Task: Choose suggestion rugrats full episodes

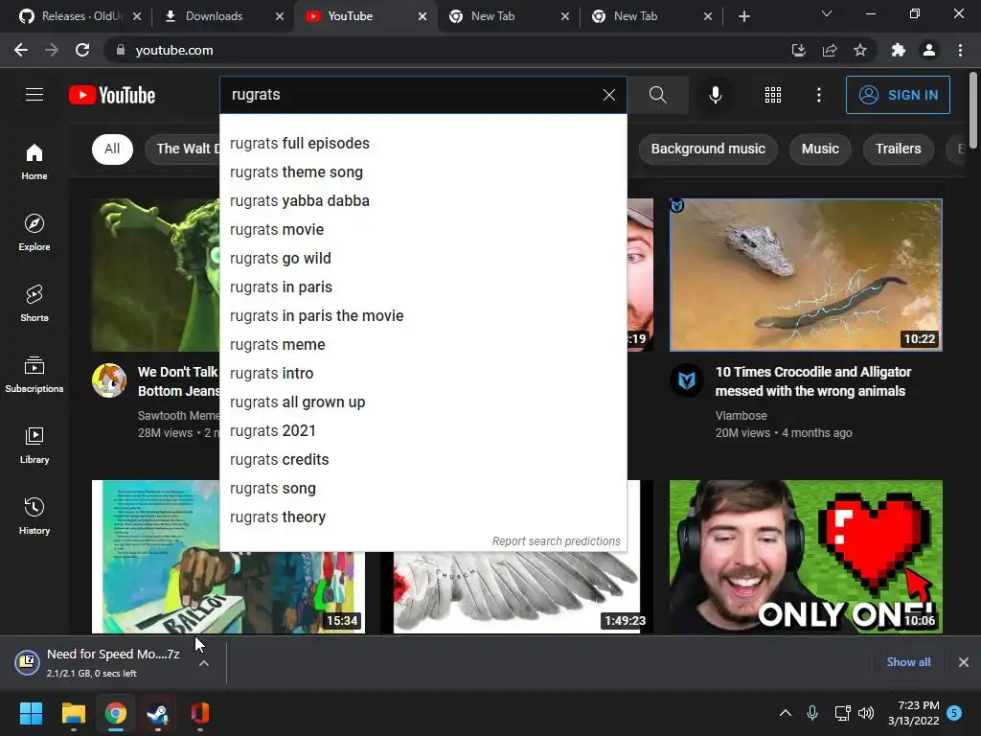Action: pos(423,144)
